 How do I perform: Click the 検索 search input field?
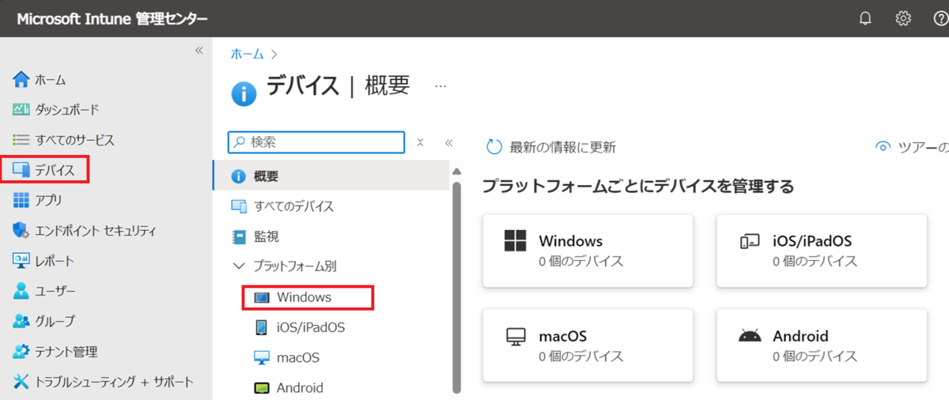(316, 142)
